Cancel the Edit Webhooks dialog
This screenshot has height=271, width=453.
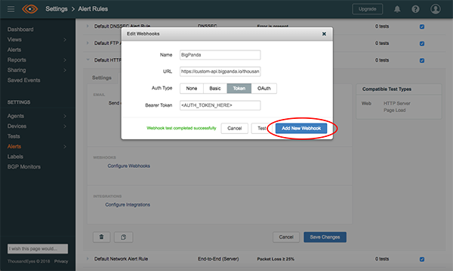pos(234,128)
